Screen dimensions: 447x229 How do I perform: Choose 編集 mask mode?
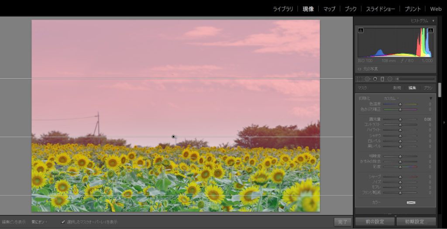(x=412, y=88)
